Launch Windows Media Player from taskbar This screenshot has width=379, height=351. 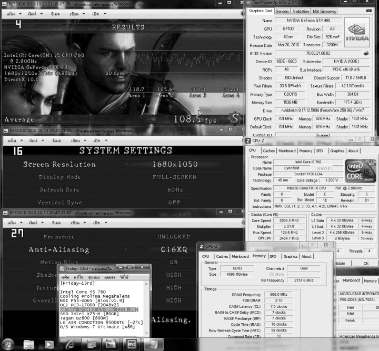(x=49, y=345)
